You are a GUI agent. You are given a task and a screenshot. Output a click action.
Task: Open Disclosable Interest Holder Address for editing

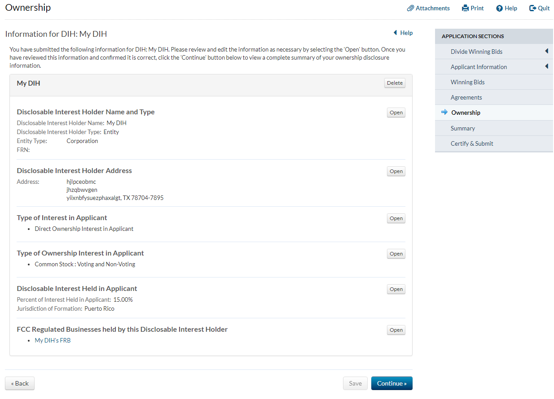click(396, 171)
